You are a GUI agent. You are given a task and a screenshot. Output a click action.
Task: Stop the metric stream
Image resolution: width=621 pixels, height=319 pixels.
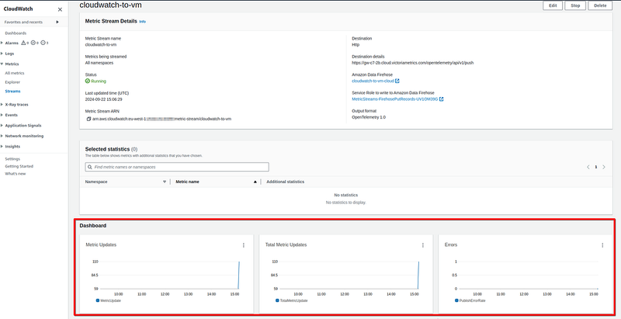(575, 5)
